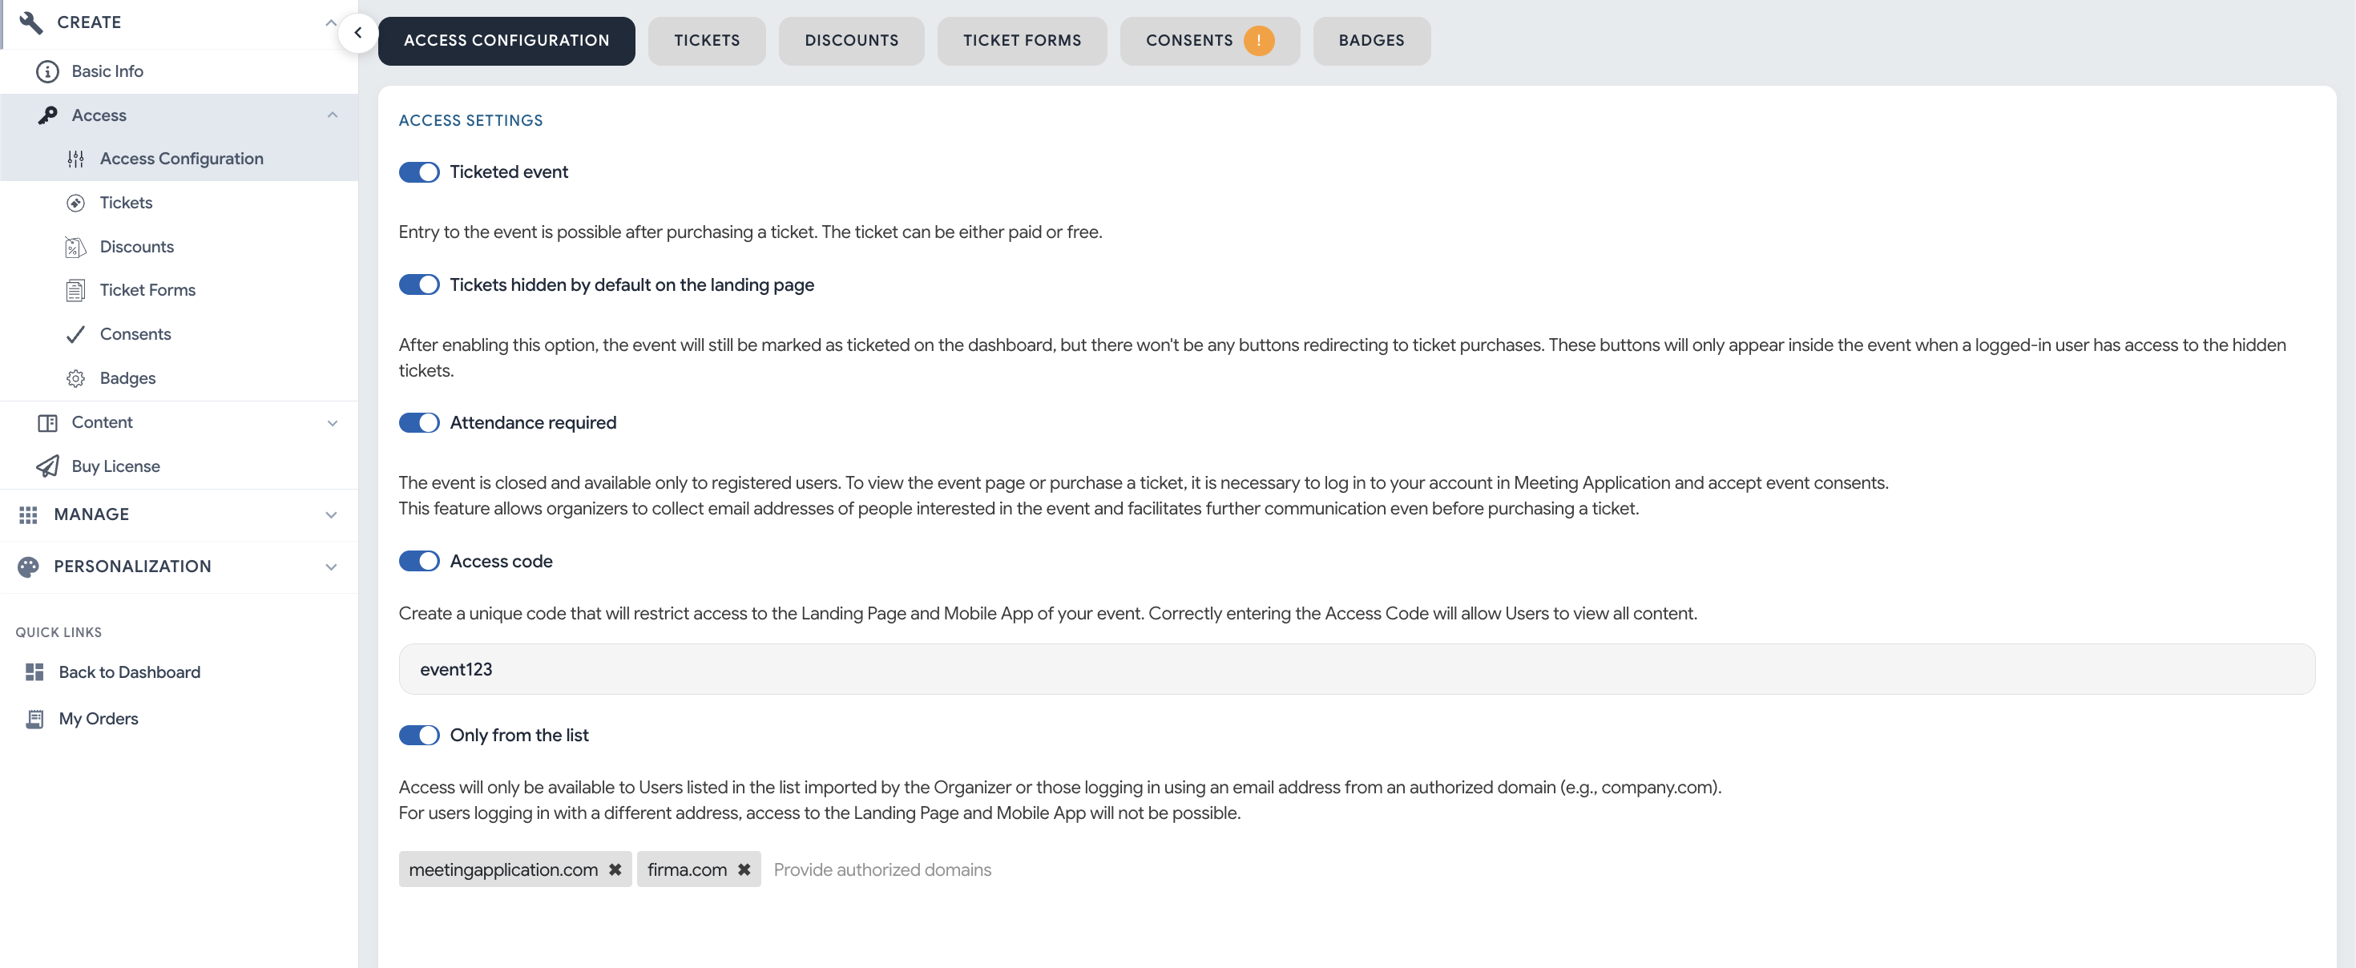Click the Buy License paper plane icon
2356x968 pixels.
(47, 466)
